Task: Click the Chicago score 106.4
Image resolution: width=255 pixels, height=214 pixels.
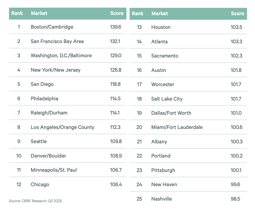Action: (x=116, y=184)
